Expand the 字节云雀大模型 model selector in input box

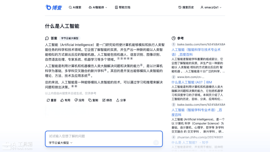tap(61, 143)
